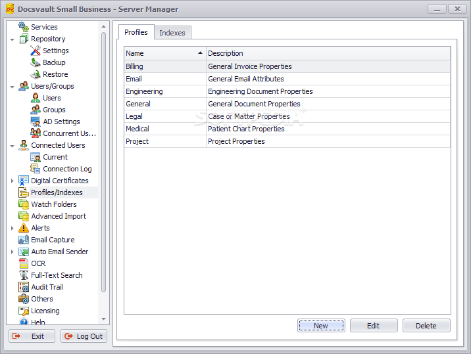Open the AD Settings monitor icon

point(36,122)
